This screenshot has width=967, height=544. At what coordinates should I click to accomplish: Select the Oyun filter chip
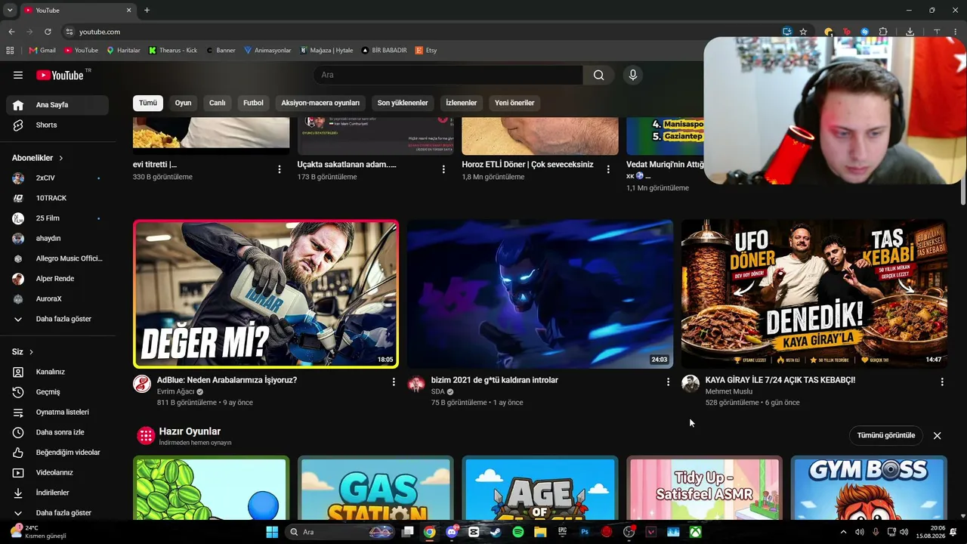tap(184, 103)
